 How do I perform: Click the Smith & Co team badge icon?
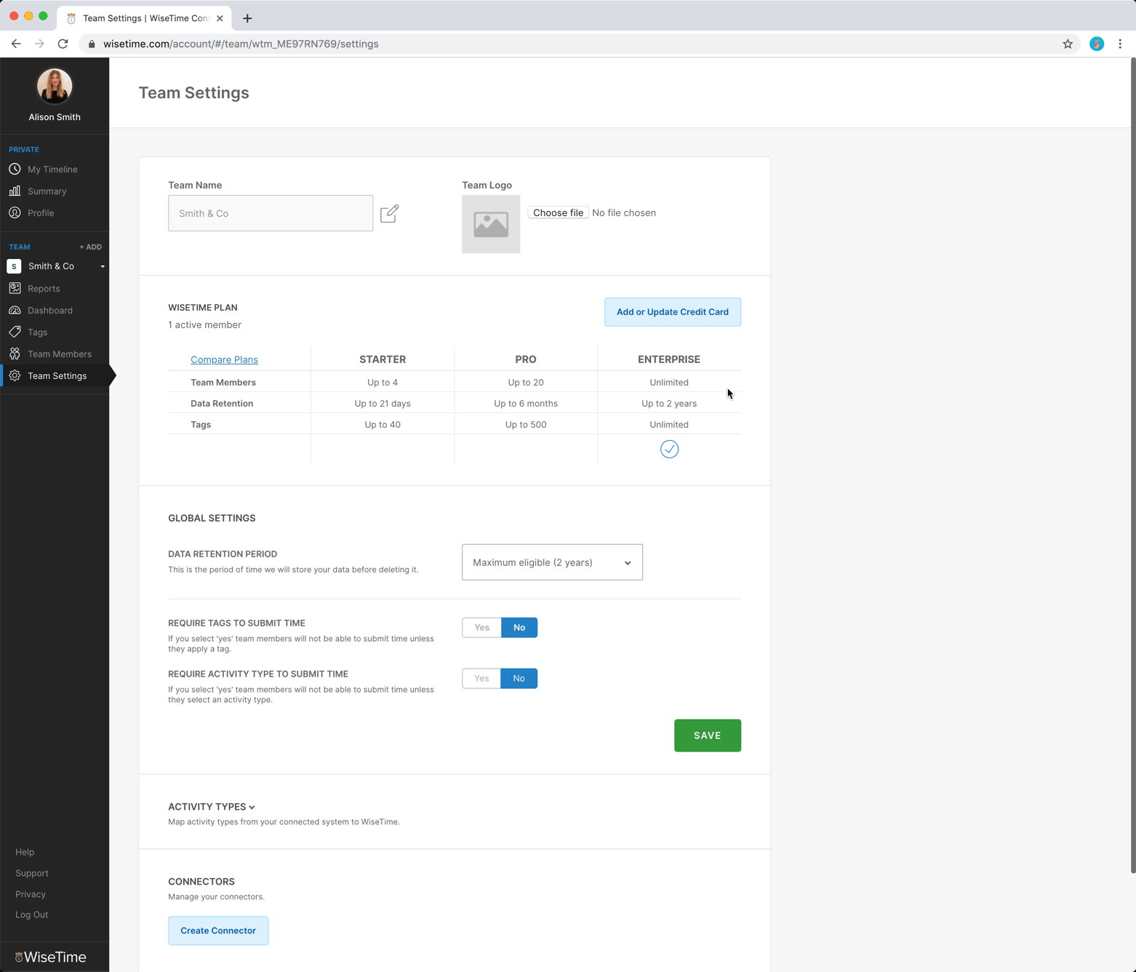pos(14,266)
